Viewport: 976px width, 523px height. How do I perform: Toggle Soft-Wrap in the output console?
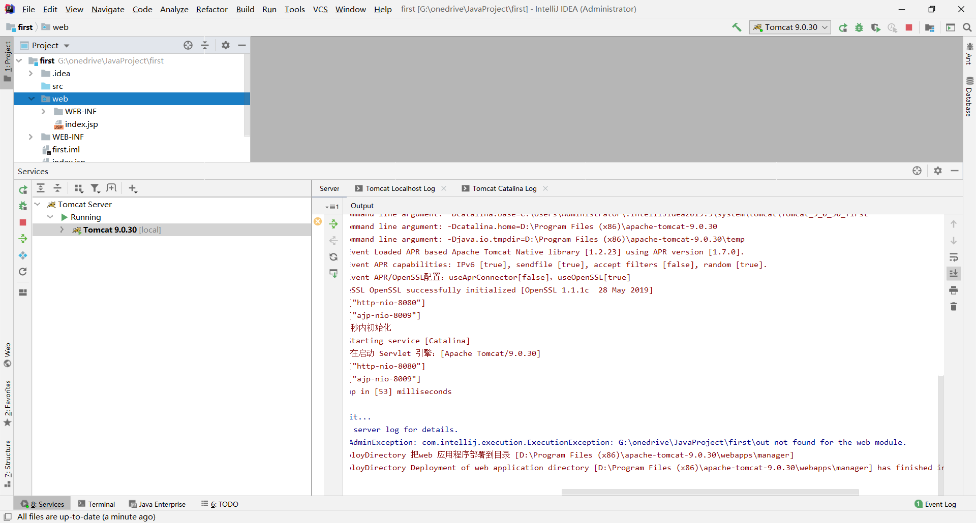point(954,257)
